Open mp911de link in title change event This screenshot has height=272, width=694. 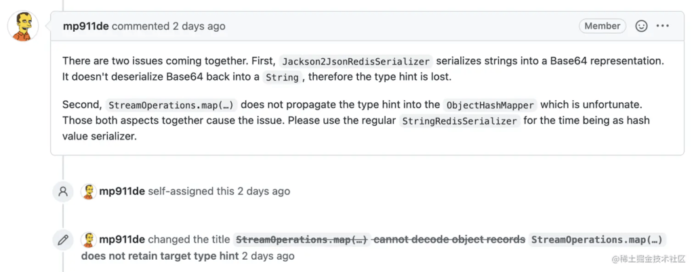point(122,240)
